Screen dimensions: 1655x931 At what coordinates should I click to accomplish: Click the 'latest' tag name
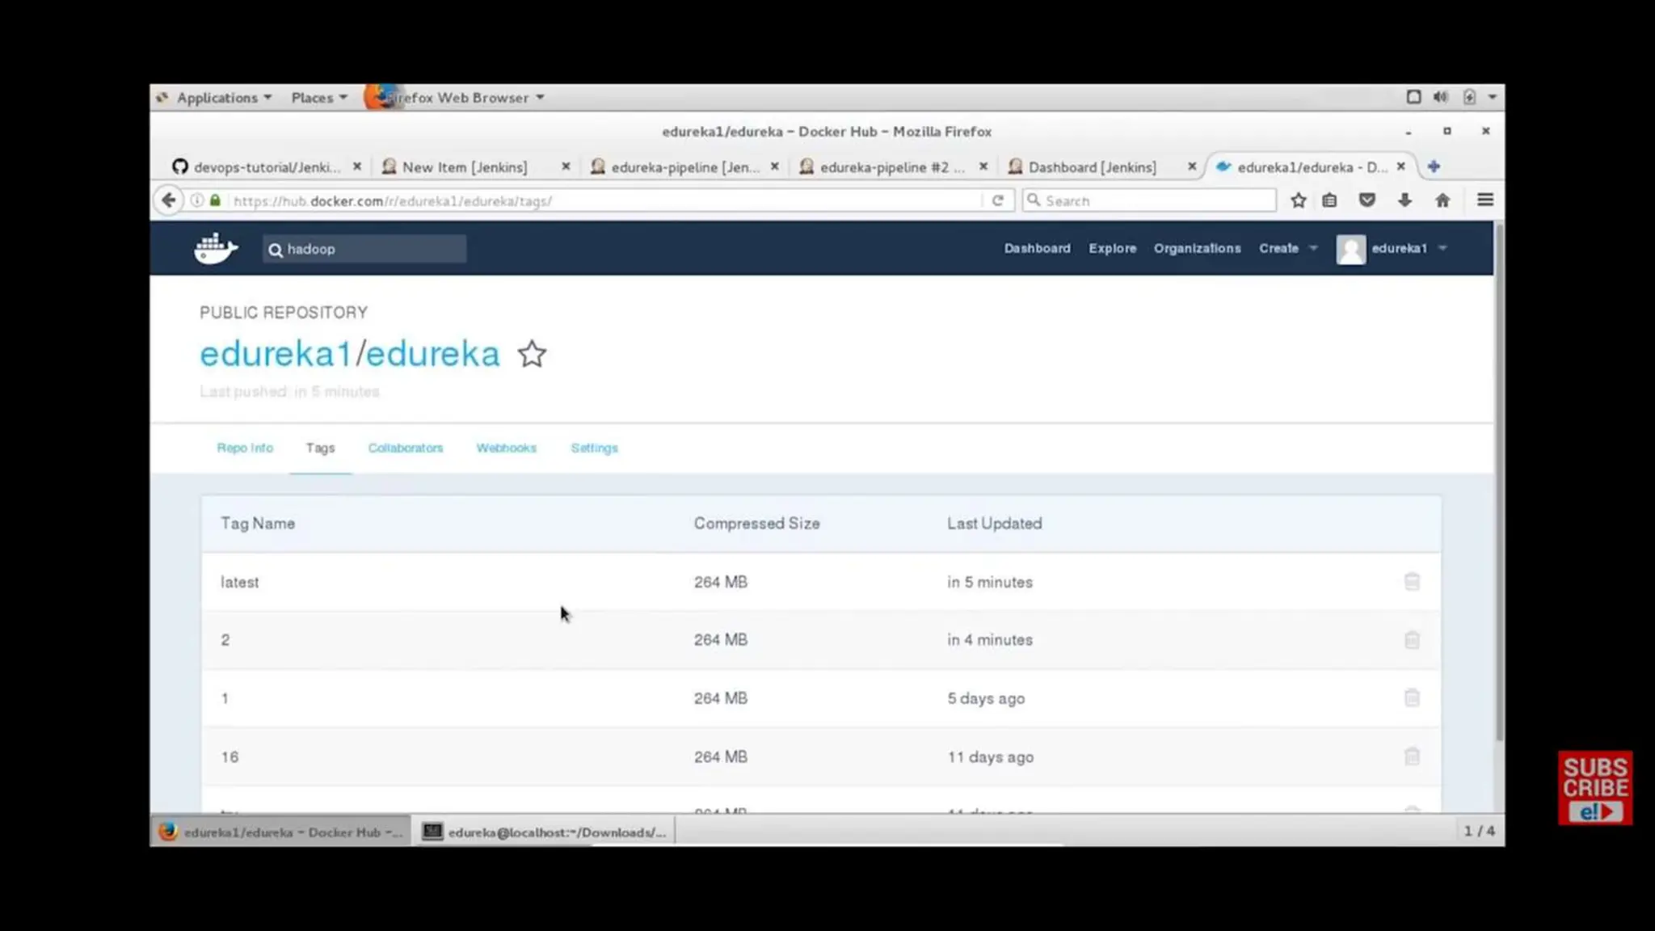pyautogui.click(x=240, y=582)
